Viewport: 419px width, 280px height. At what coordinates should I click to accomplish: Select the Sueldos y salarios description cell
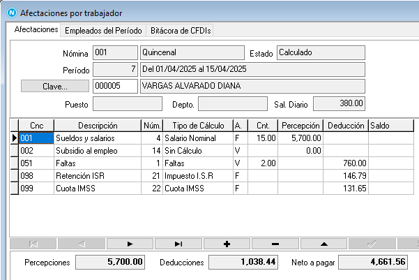tap(98, 138)
